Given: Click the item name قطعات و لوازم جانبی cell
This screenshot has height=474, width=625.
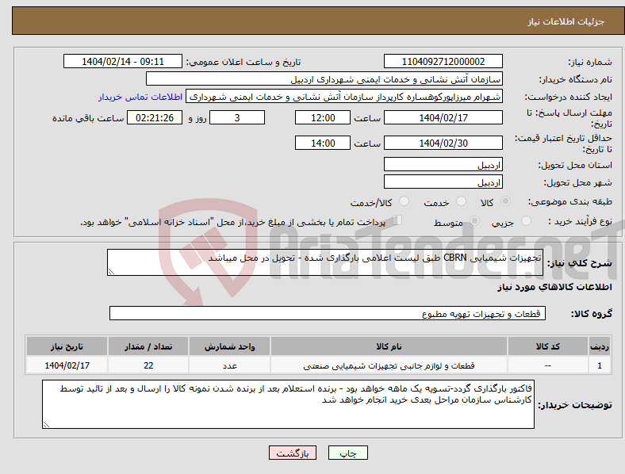Looking at the screenshot, I should pyautogui.click(x=389, y=365).
